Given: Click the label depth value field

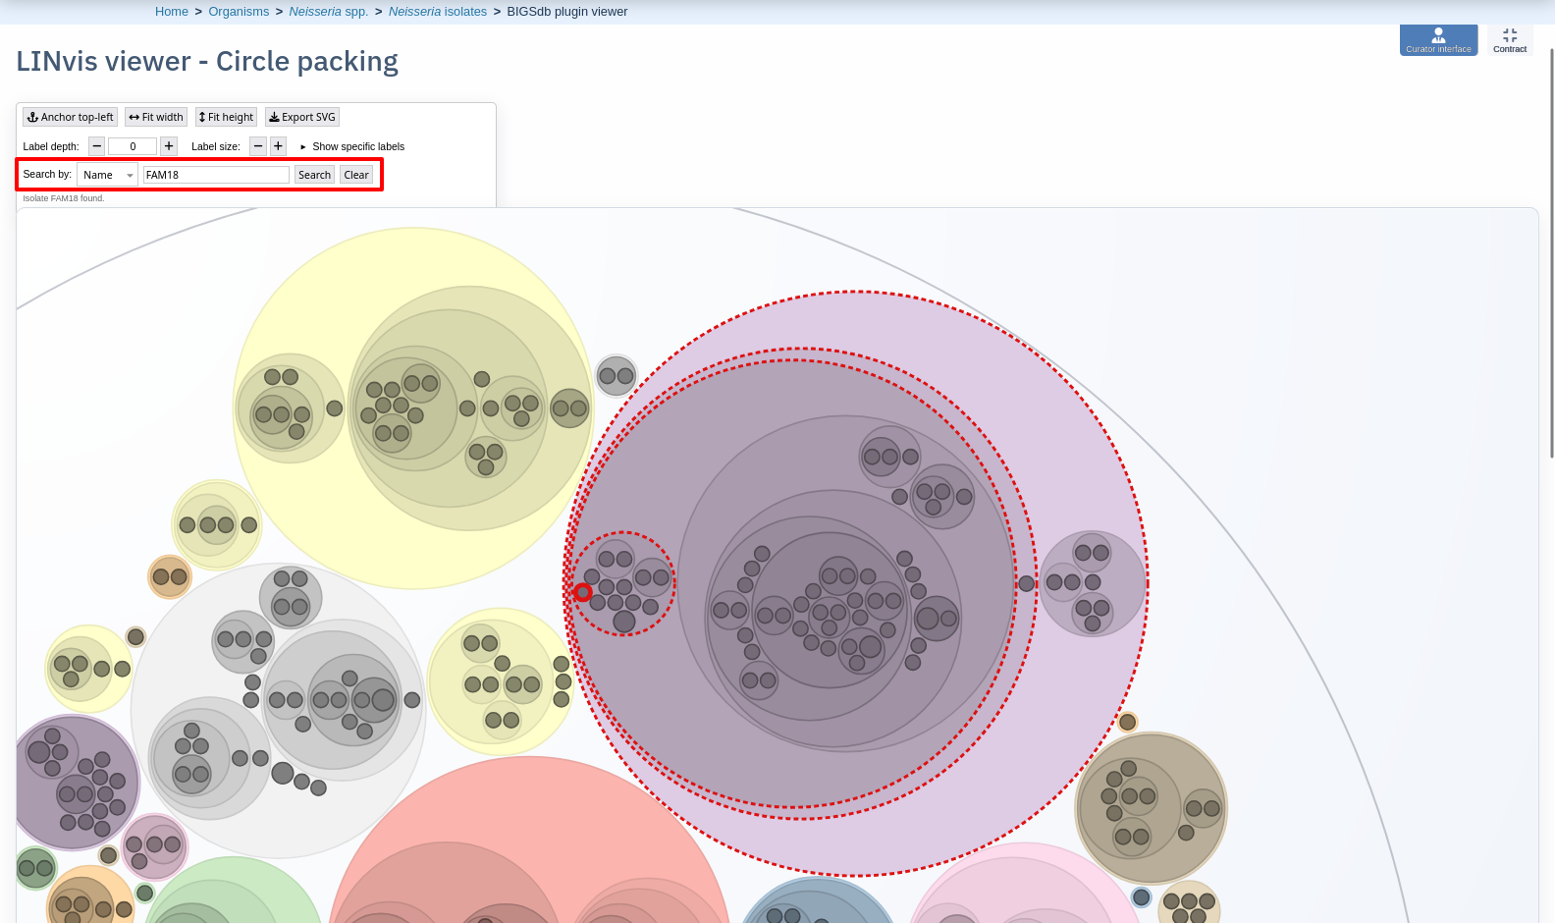Looking at the screenshot, I should coord(133,146).
